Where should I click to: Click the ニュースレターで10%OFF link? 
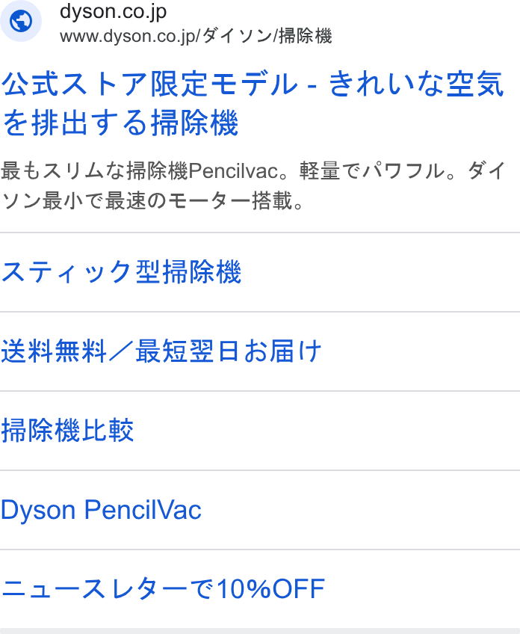[163, 588]
